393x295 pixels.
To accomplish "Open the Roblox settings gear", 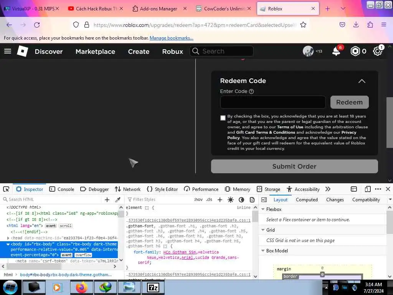I will (378, 51).
